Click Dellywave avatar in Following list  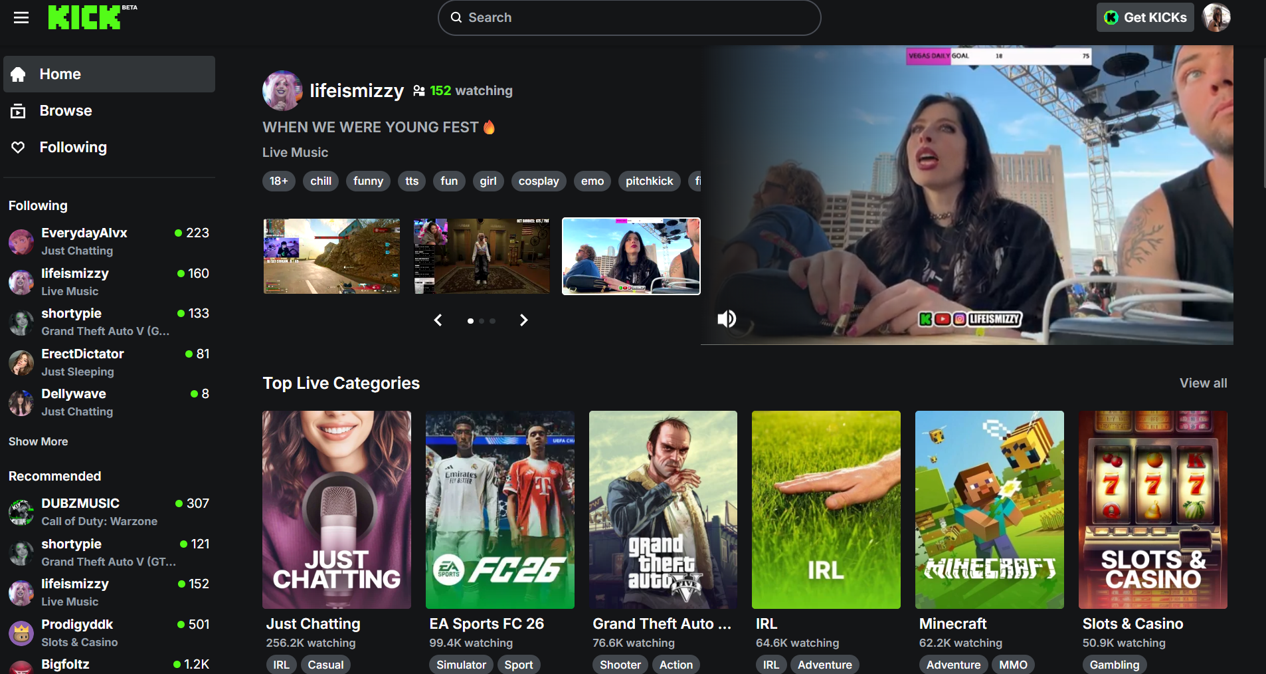click(21, 403)
